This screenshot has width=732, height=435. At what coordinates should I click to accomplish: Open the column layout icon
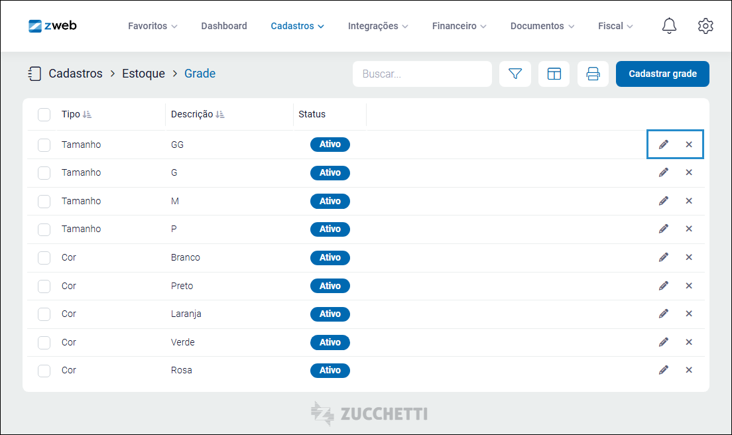(x=554, y=74)
